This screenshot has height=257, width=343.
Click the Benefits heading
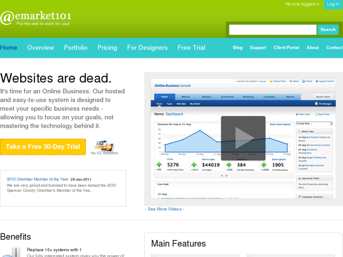pyautogui.click(x=16, y=237)
